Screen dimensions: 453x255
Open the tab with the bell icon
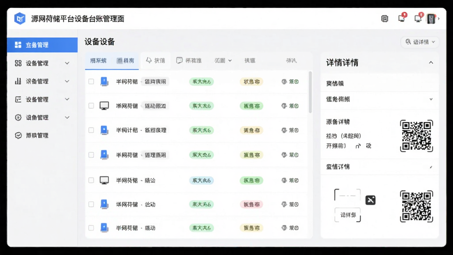[x=155, y=60]
